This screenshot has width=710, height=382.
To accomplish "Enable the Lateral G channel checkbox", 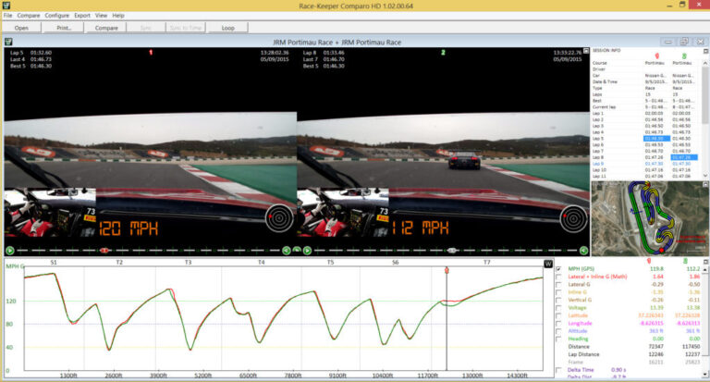I will (x=559, y=285).
